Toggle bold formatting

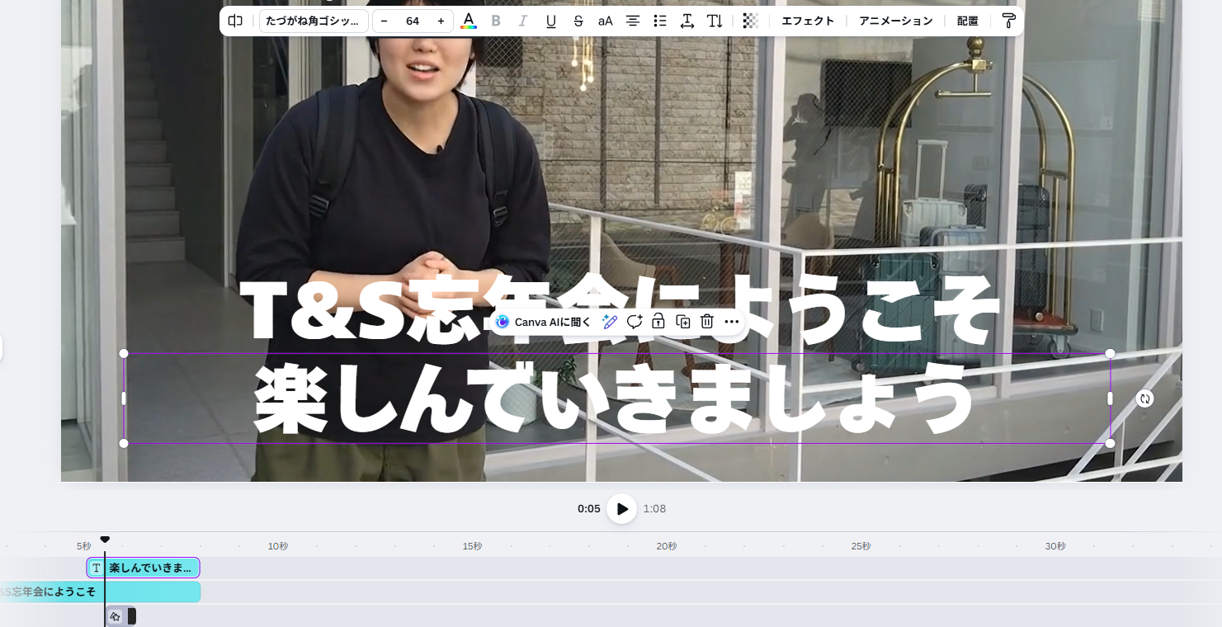pyautogui.click(x=496, y=21)
